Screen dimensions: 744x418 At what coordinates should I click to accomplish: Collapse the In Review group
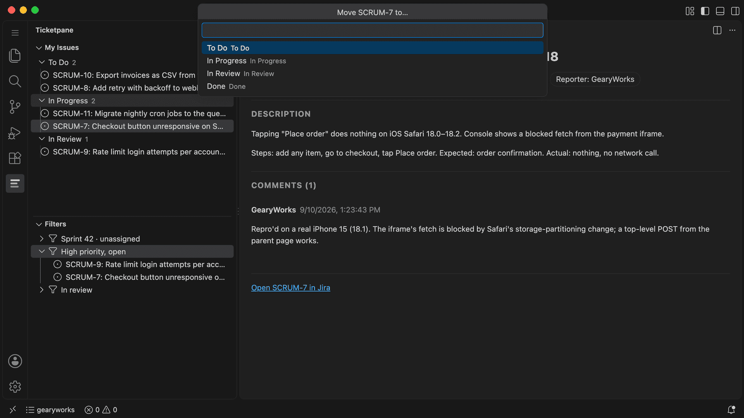coord(42,139)
